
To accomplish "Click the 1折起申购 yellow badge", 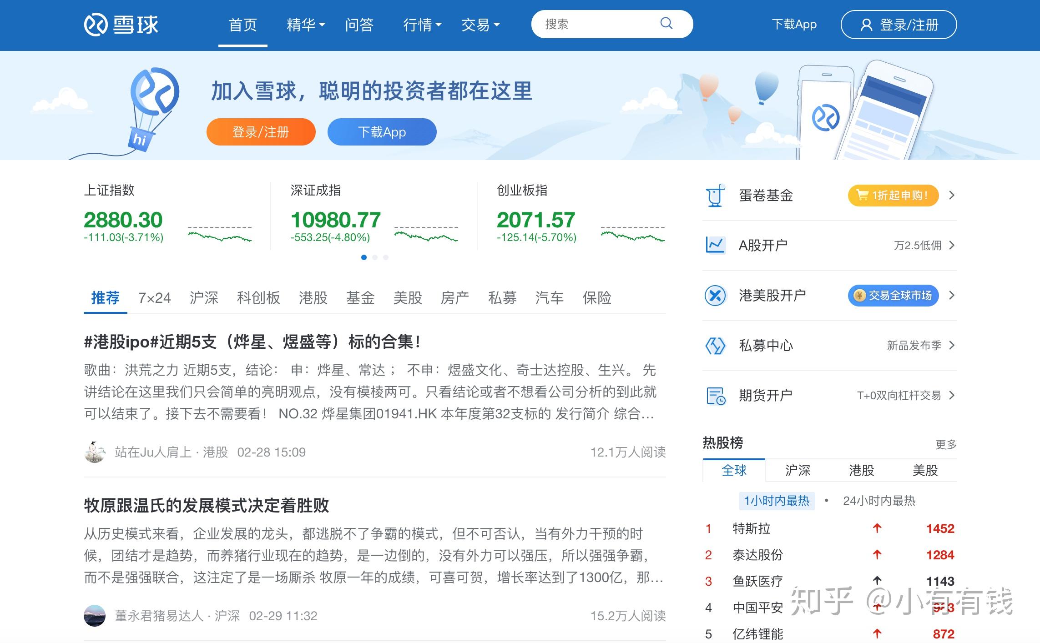I will click(894, 196).
